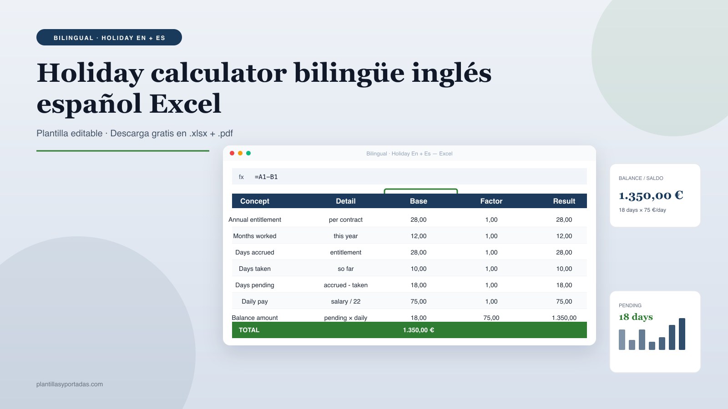This screenshot has width=728, height=409.
Task: Click Base value 12,00 in Months worked row
Action: click(x=419, y=236)
